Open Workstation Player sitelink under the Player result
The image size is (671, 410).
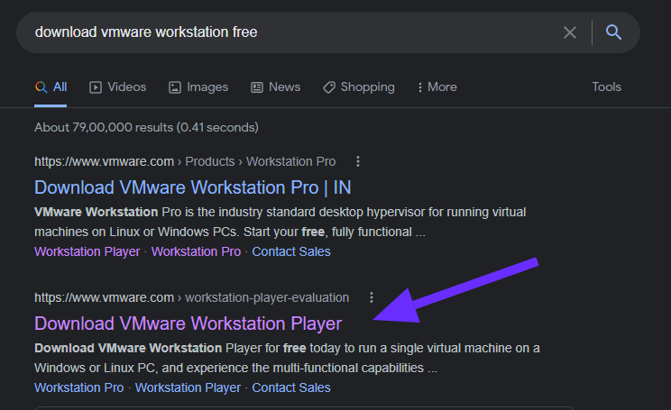click(x=188, y=387)
